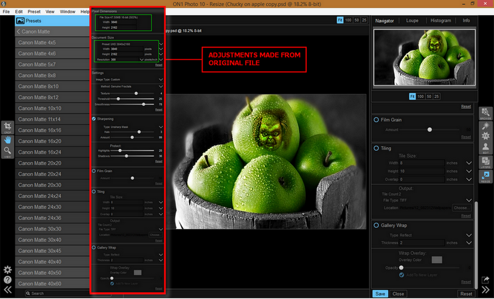Switch to the Layers module
The width and height of the screenshot is (494, 299).
click(485, 162)
